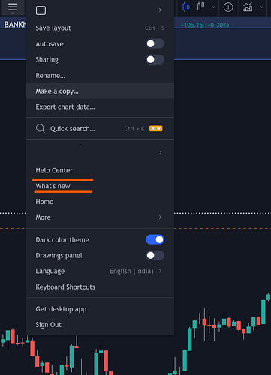Open the indicators chart icon

tap(248, 7)
